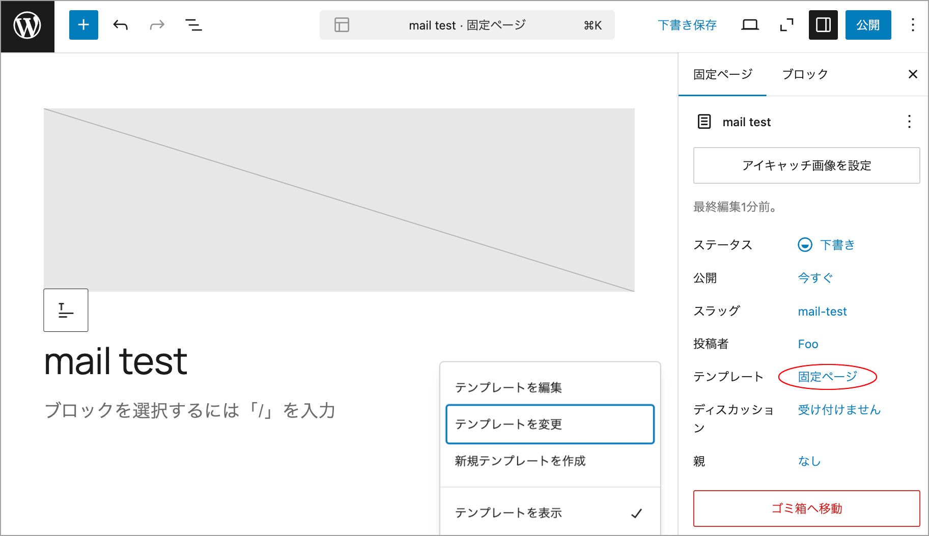Select テンプレートを変更 menu item
This screenshot has height=536, width=929.
point(550,424)
